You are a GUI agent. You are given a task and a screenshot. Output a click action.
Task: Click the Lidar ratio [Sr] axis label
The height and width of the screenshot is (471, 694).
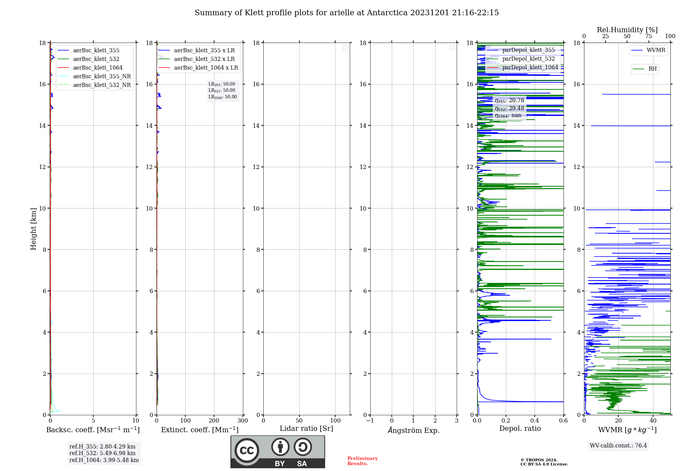(x=306, y=429)
